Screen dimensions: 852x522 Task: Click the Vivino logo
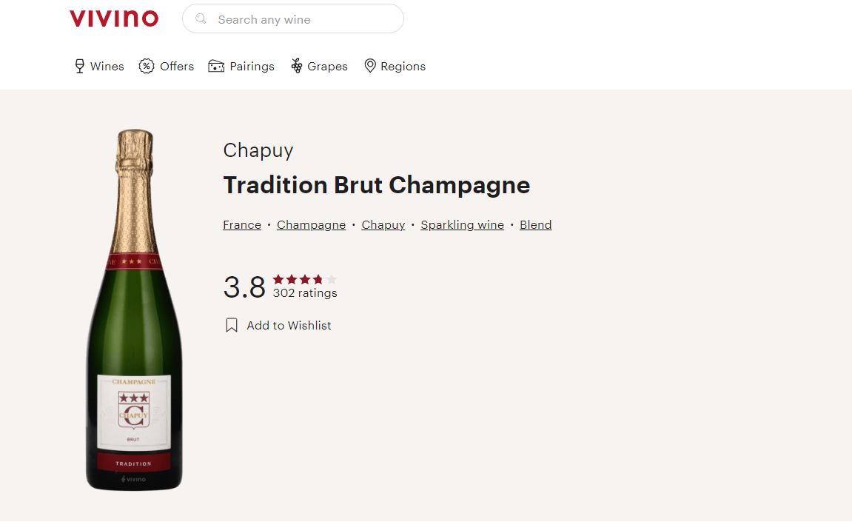[x=114, y=19]
